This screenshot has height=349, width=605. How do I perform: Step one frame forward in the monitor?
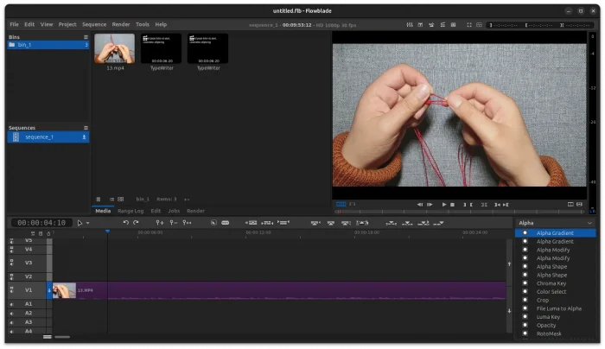[430, 205]
